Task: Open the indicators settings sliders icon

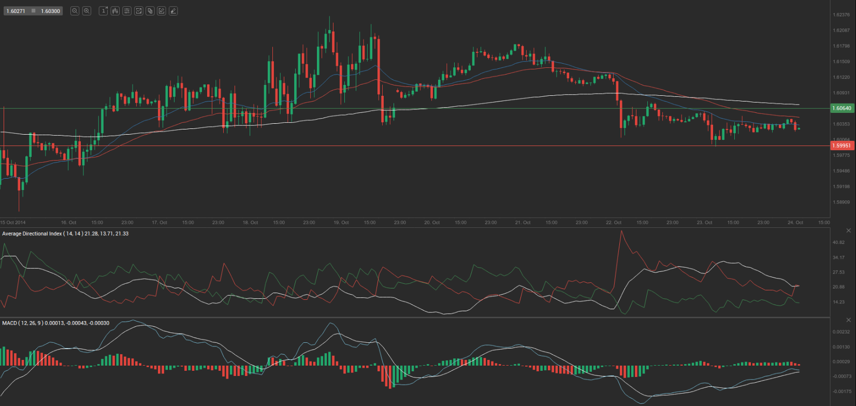Action: pyautogui.click(x=127, y=11)
